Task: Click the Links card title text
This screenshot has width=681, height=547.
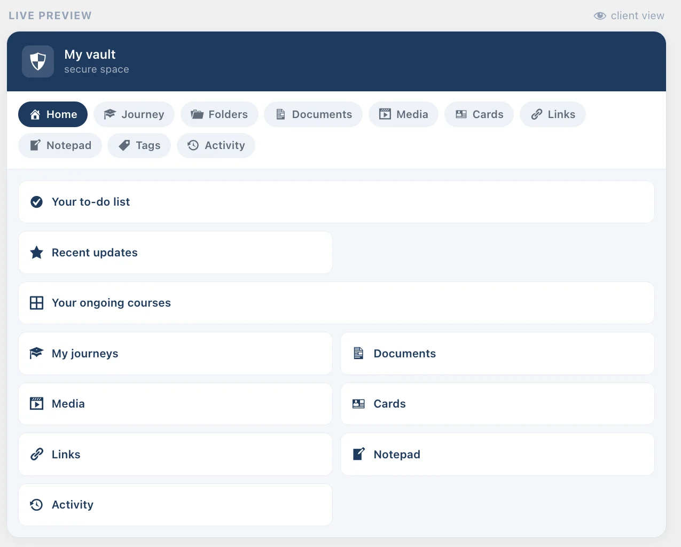Action: click(x=66, y=455)
